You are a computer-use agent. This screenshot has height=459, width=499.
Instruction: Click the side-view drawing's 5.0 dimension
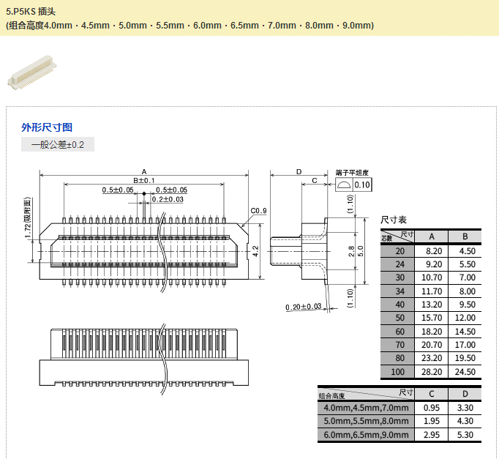[x=360, y=250]
